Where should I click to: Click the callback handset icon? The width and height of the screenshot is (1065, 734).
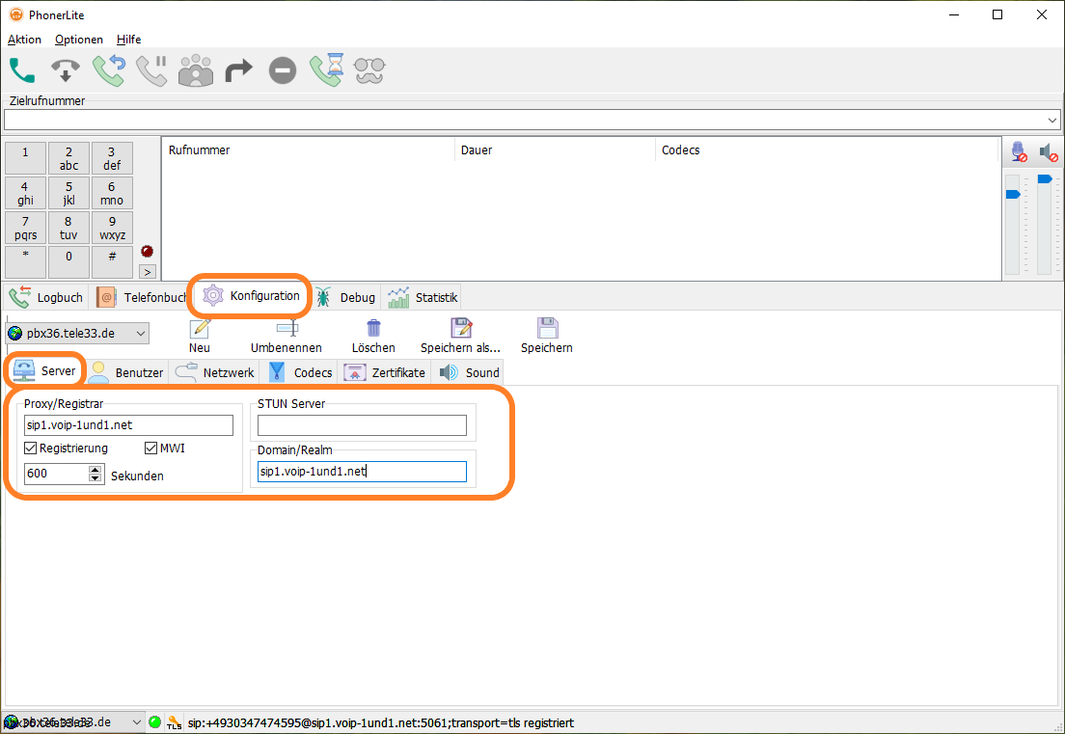pyautogui.click(x=109, y=70)
